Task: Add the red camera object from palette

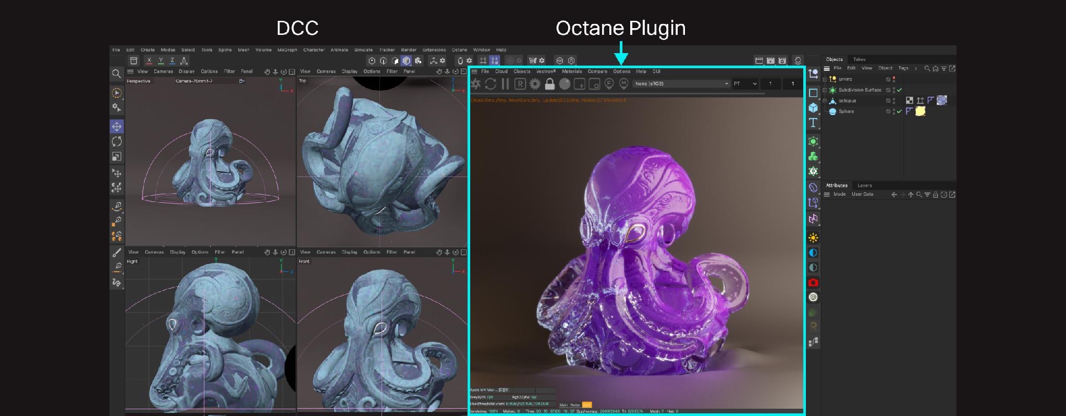Action: point(813,283)
